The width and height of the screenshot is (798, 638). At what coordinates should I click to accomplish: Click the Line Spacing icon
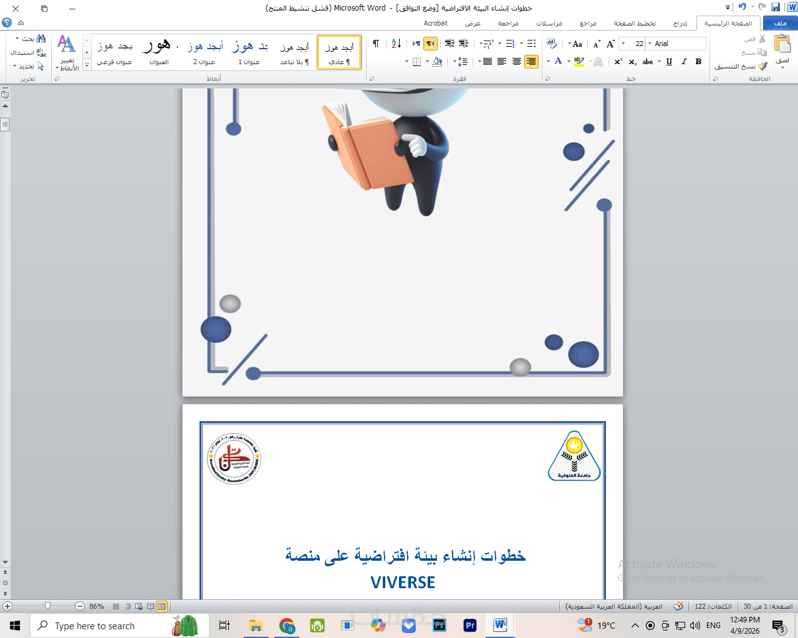click(462, 62)
